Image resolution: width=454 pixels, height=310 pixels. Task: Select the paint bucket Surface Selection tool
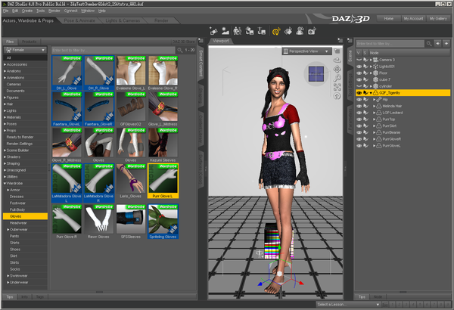[288, 31]
